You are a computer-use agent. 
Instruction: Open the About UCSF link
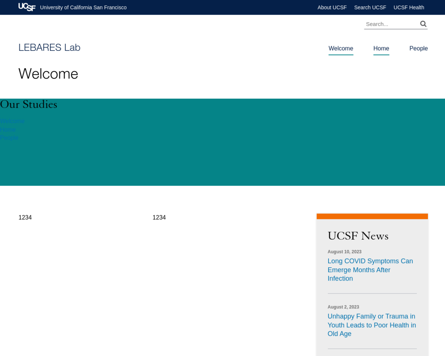tap(332, 7)
